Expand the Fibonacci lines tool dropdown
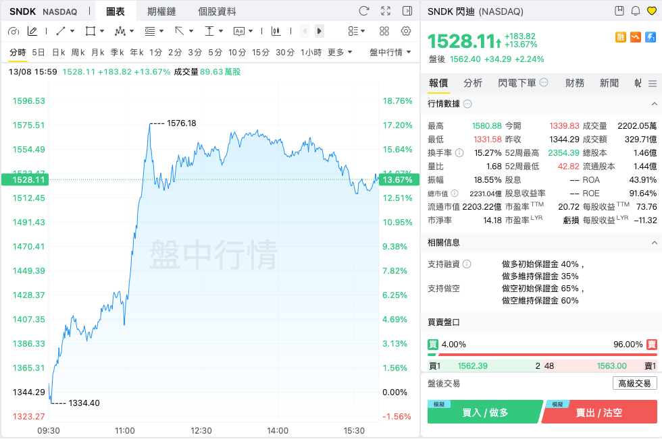Screen dimensions: 662x439 pyautogui.click(x=161, y=31)
